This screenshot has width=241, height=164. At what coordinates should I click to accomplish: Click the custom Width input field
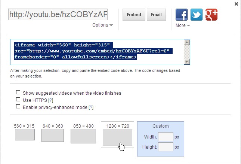[166, 137]
